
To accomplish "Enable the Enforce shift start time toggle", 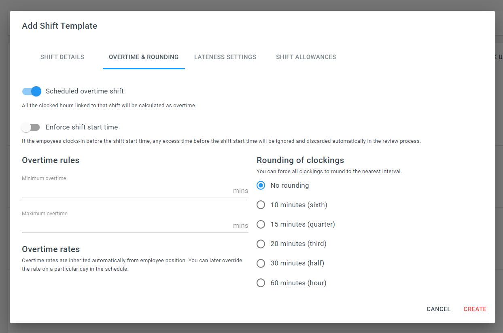I will coord(31,127).
